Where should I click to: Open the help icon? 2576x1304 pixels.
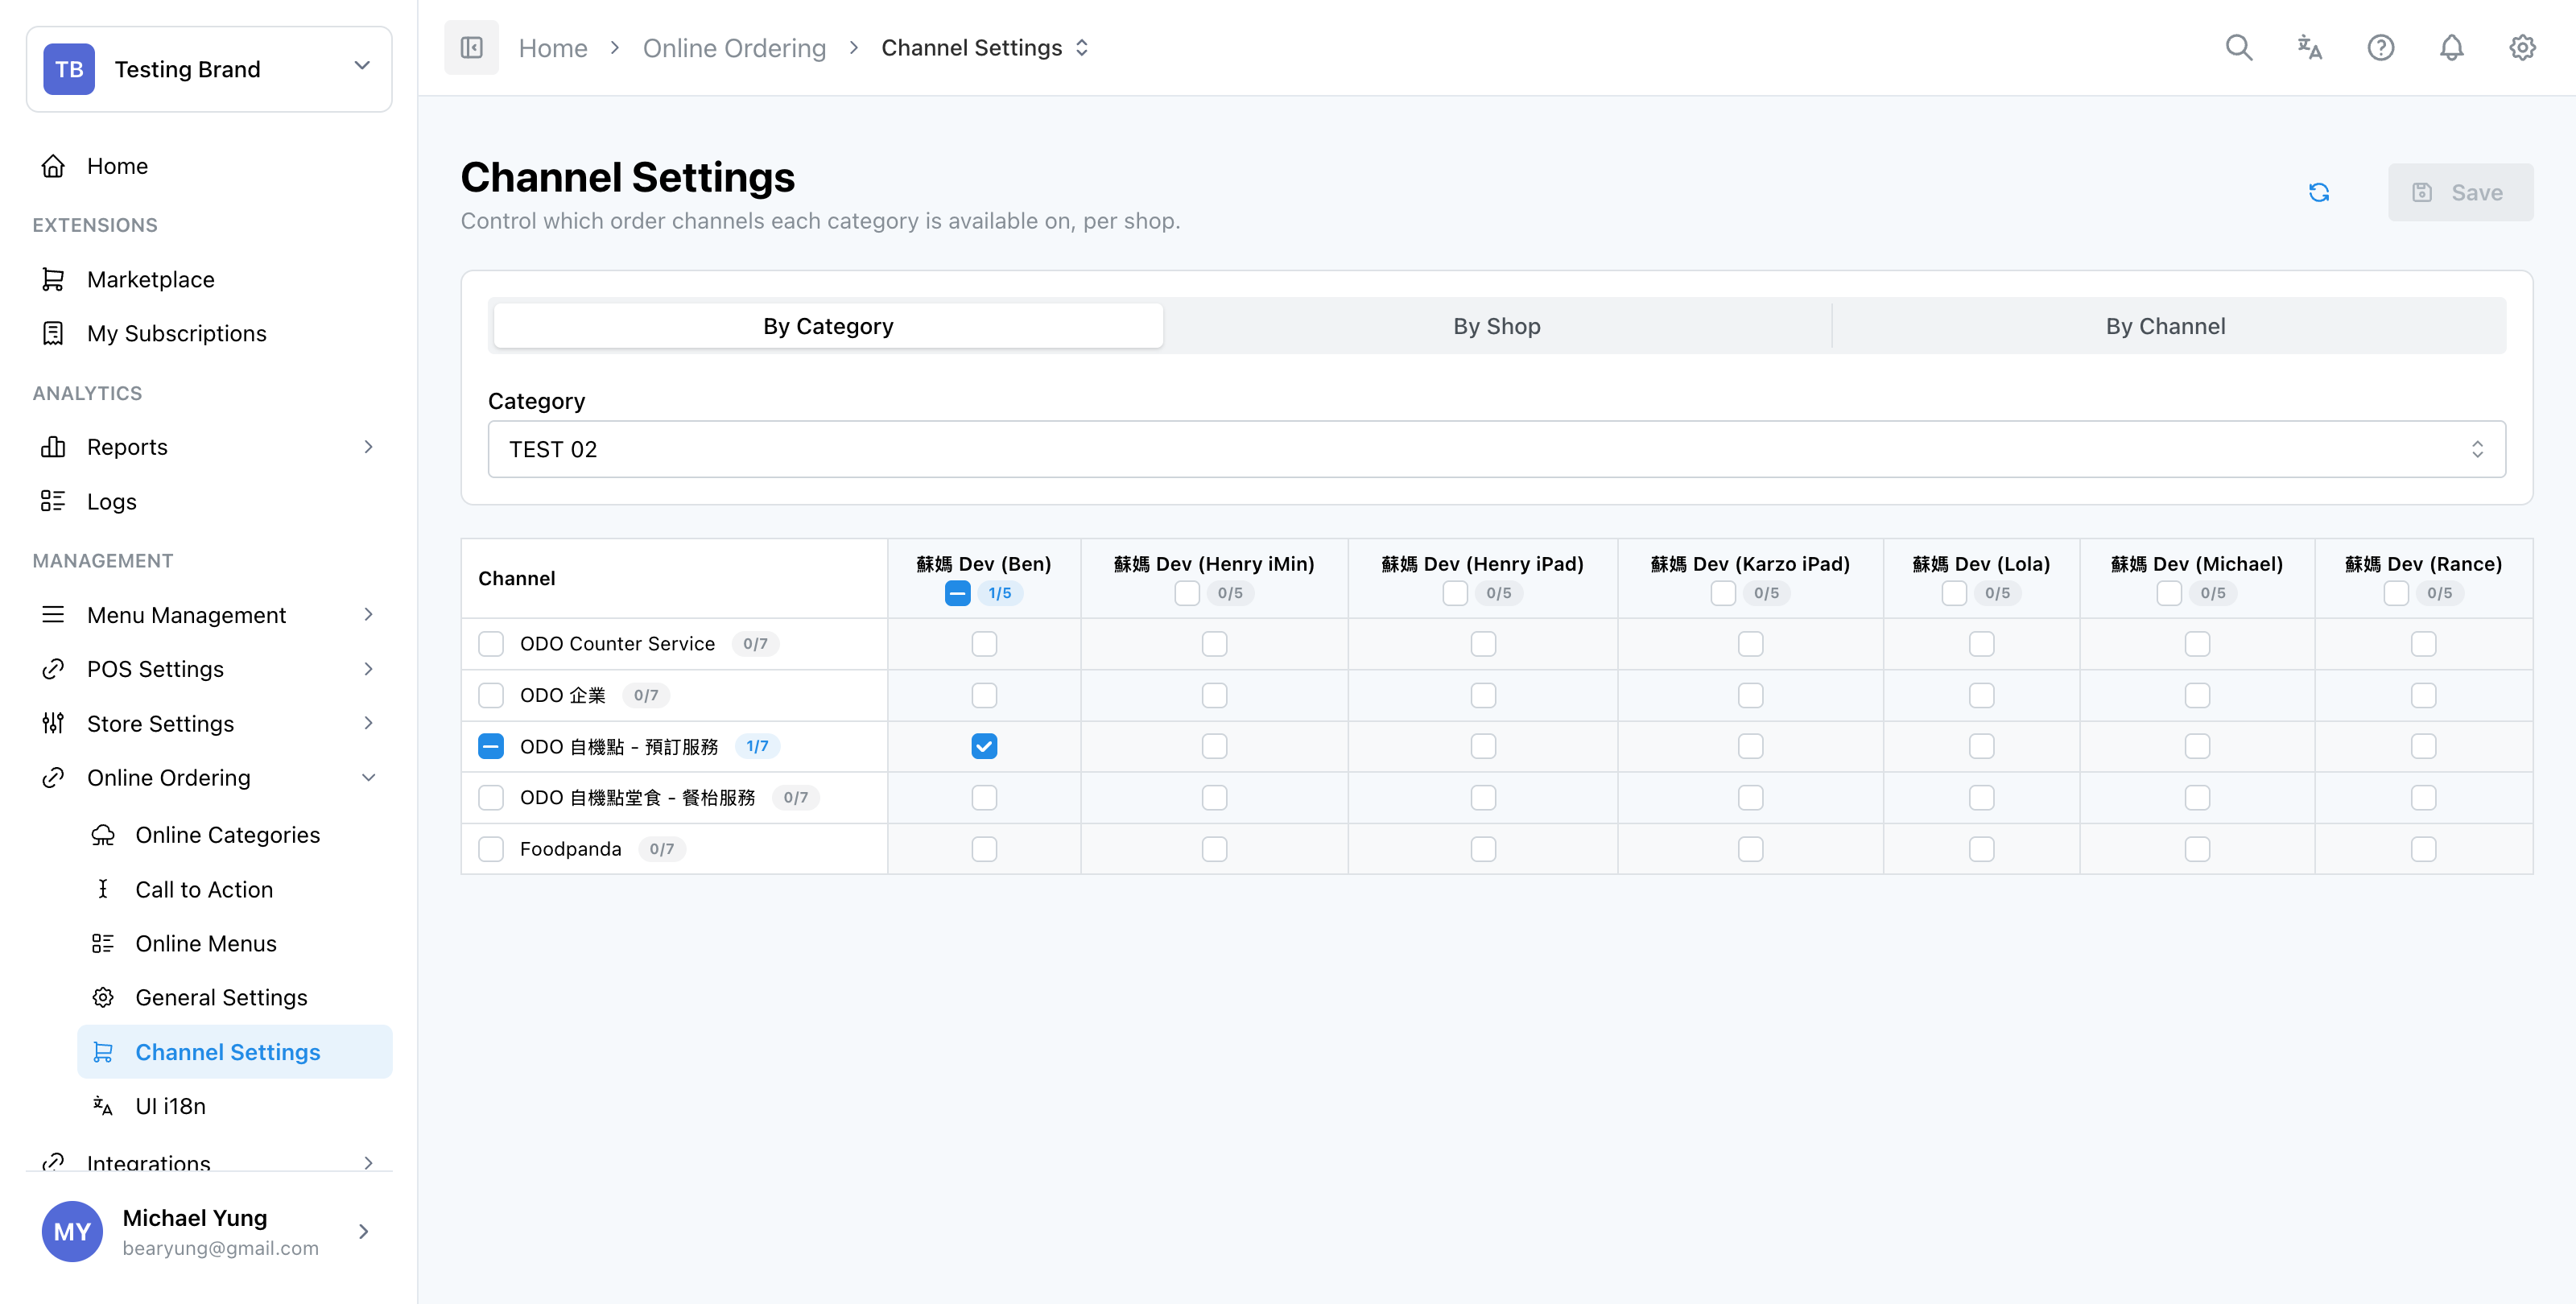2382,47
